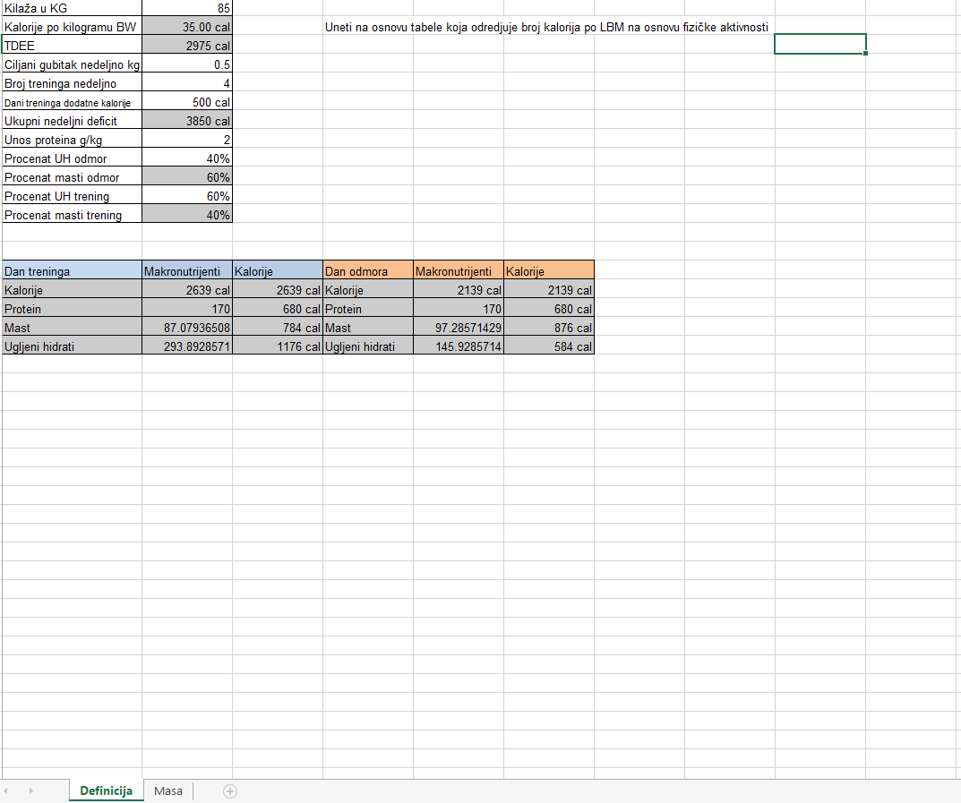Select the 145.9285714 rest carbs cell

pos(459,346)
